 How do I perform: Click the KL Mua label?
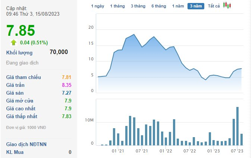click(15, 152)
